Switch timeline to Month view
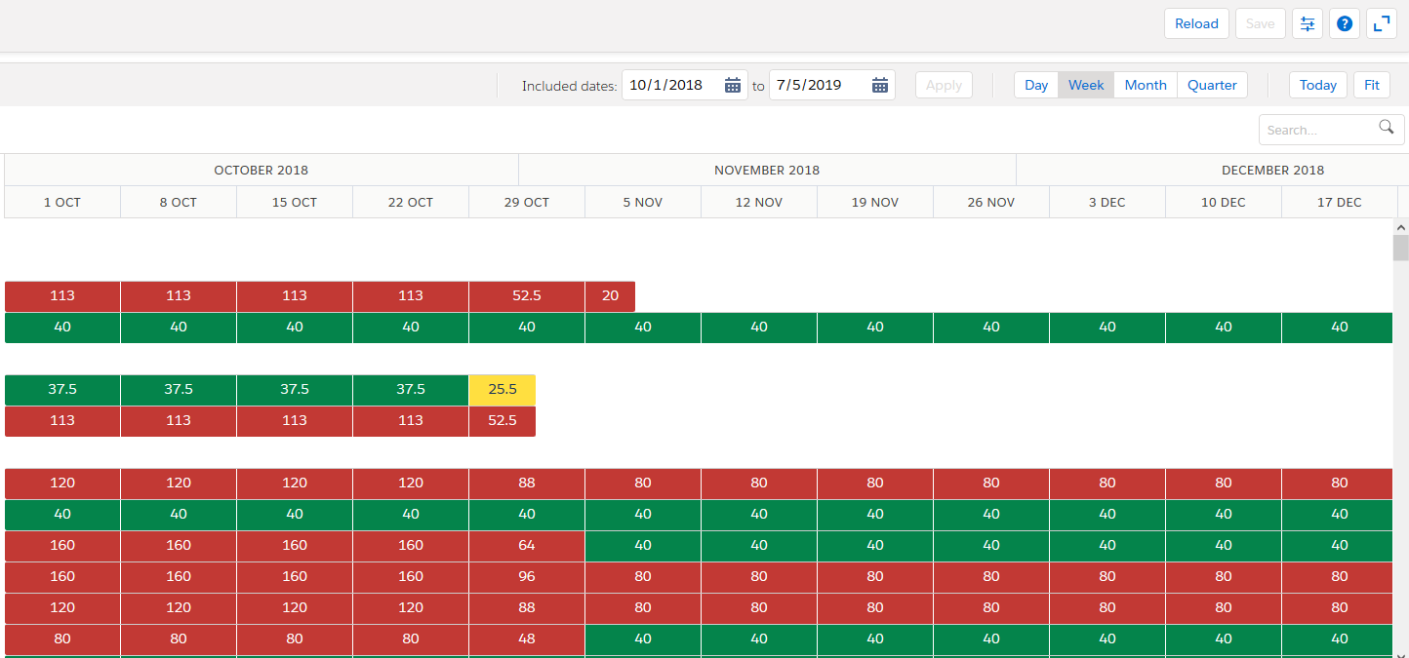This screenshot has height=658, width=1409. point(1146,86)
